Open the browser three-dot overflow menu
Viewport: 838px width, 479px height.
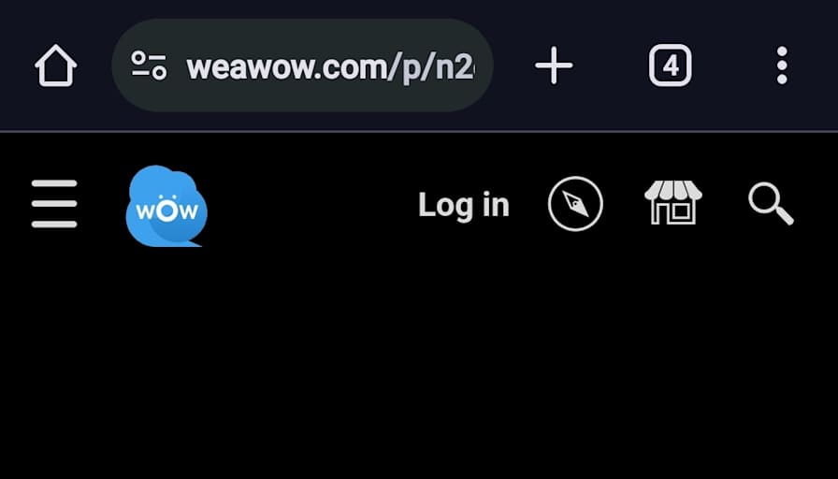click(x=782, y=65)
